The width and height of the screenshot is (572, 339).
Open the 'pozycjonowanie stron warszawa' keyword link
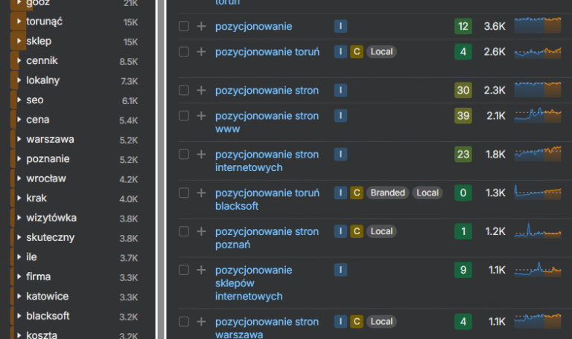coord(267,328)
